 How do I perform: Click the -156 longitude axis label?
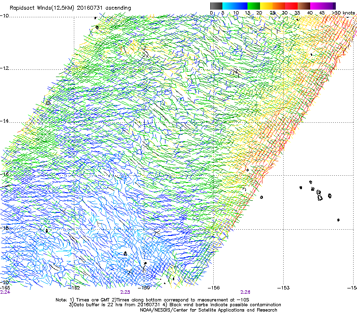point(214,288)
